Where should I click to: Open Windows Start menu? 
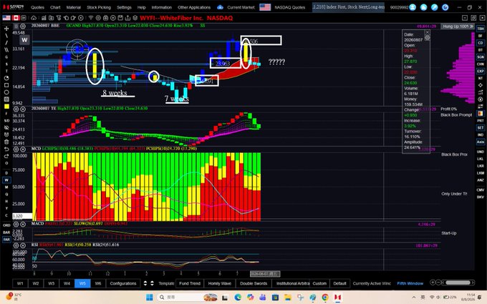point(150,297)
